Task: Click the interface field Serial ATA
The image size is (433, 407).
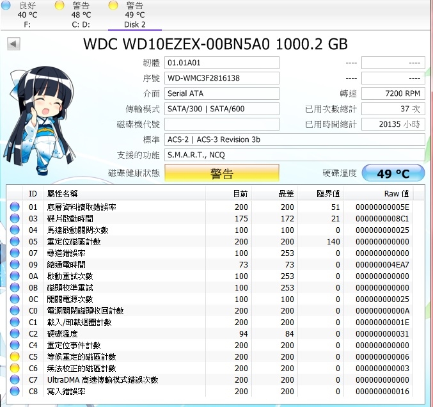Action: pyautogui.click(x=222, y=93)
